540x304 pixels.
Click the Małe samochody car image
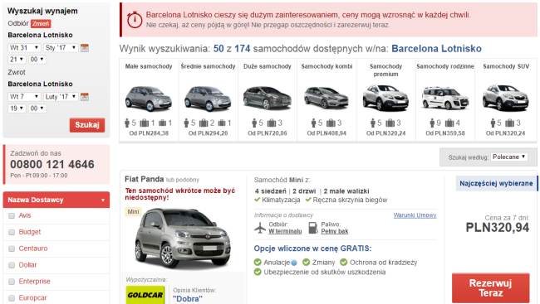click(149, 99)
